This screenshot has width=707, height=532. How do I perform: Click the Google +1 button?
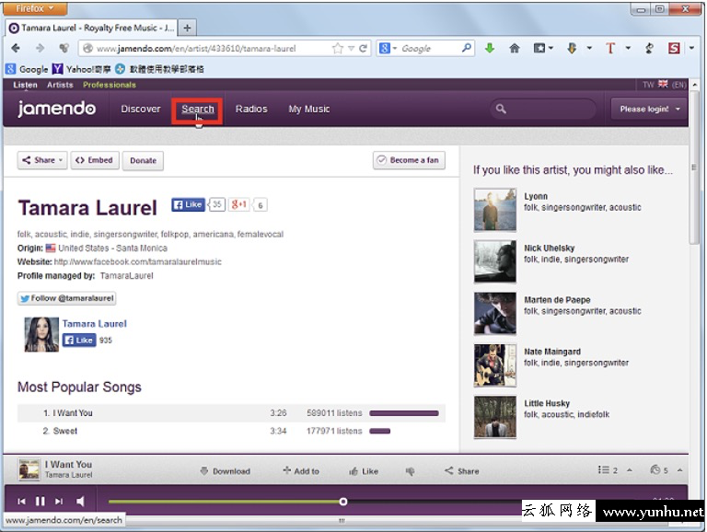(239, 204)
